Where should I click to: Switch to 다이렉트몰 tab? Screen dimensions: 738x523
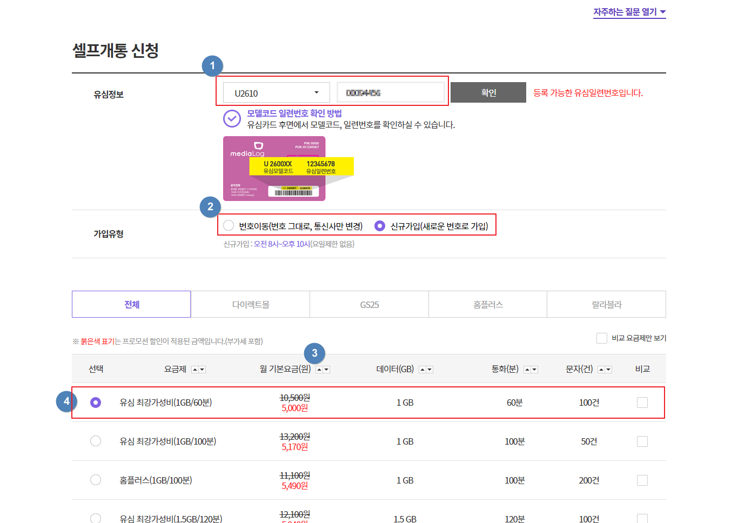point(251,304)
